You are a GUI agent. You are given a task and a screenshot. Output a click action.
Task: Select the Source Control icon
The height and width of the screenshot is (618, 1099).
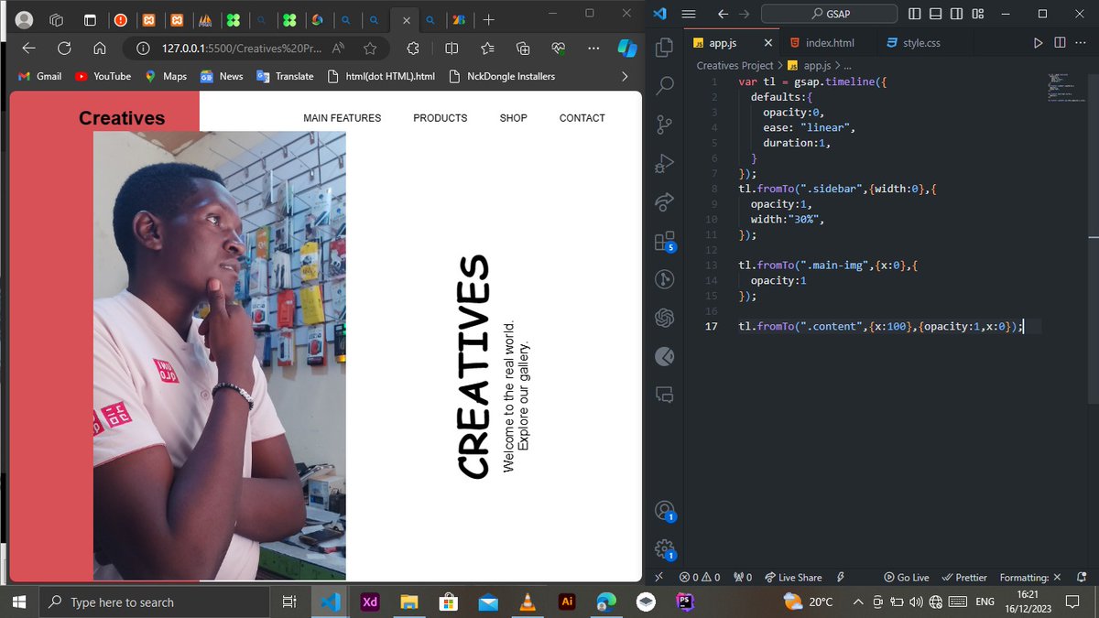664,125
